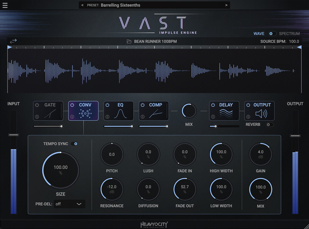Disable the Tempo Sync switch
This screenshot has width=309, height=229.
click(x=74, y=144)
